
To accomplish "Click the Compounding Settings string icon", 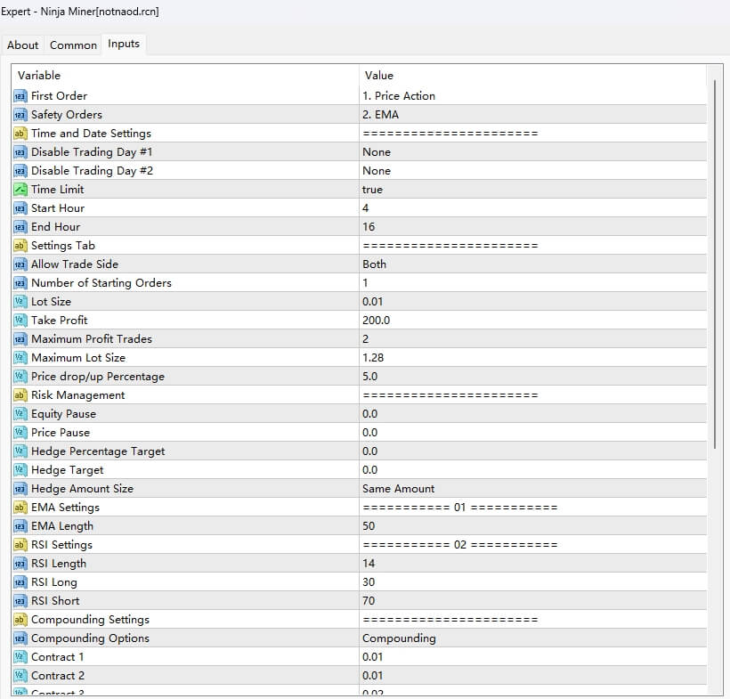I will coord(20,620).
